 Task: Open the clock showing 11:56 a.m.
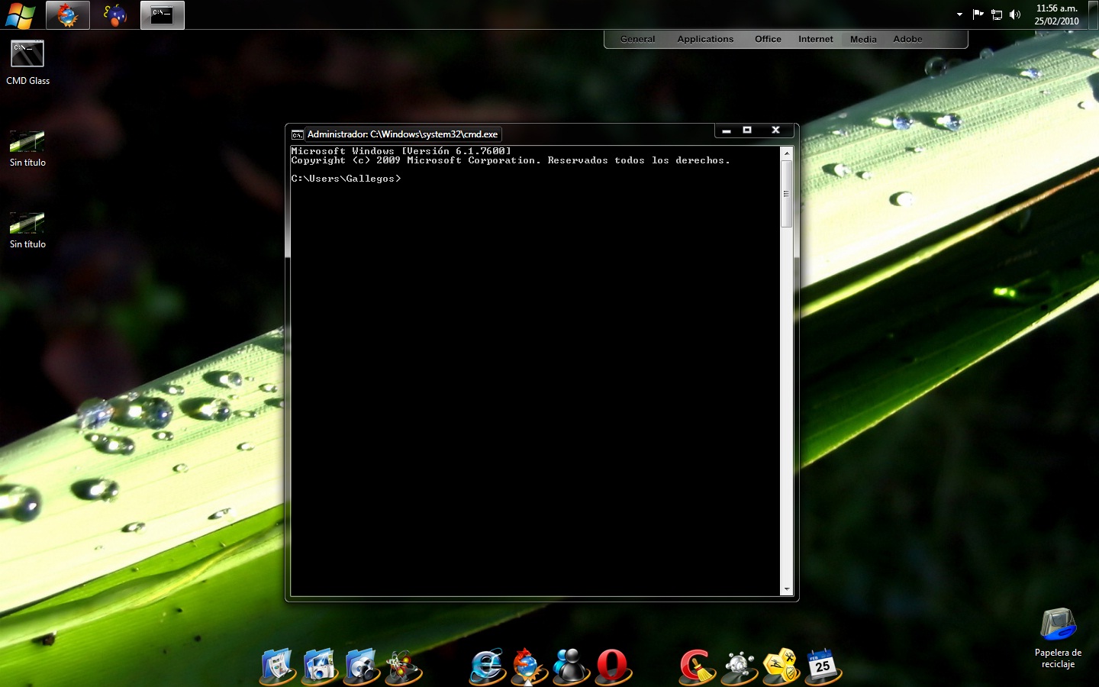tap(1057, 15)
